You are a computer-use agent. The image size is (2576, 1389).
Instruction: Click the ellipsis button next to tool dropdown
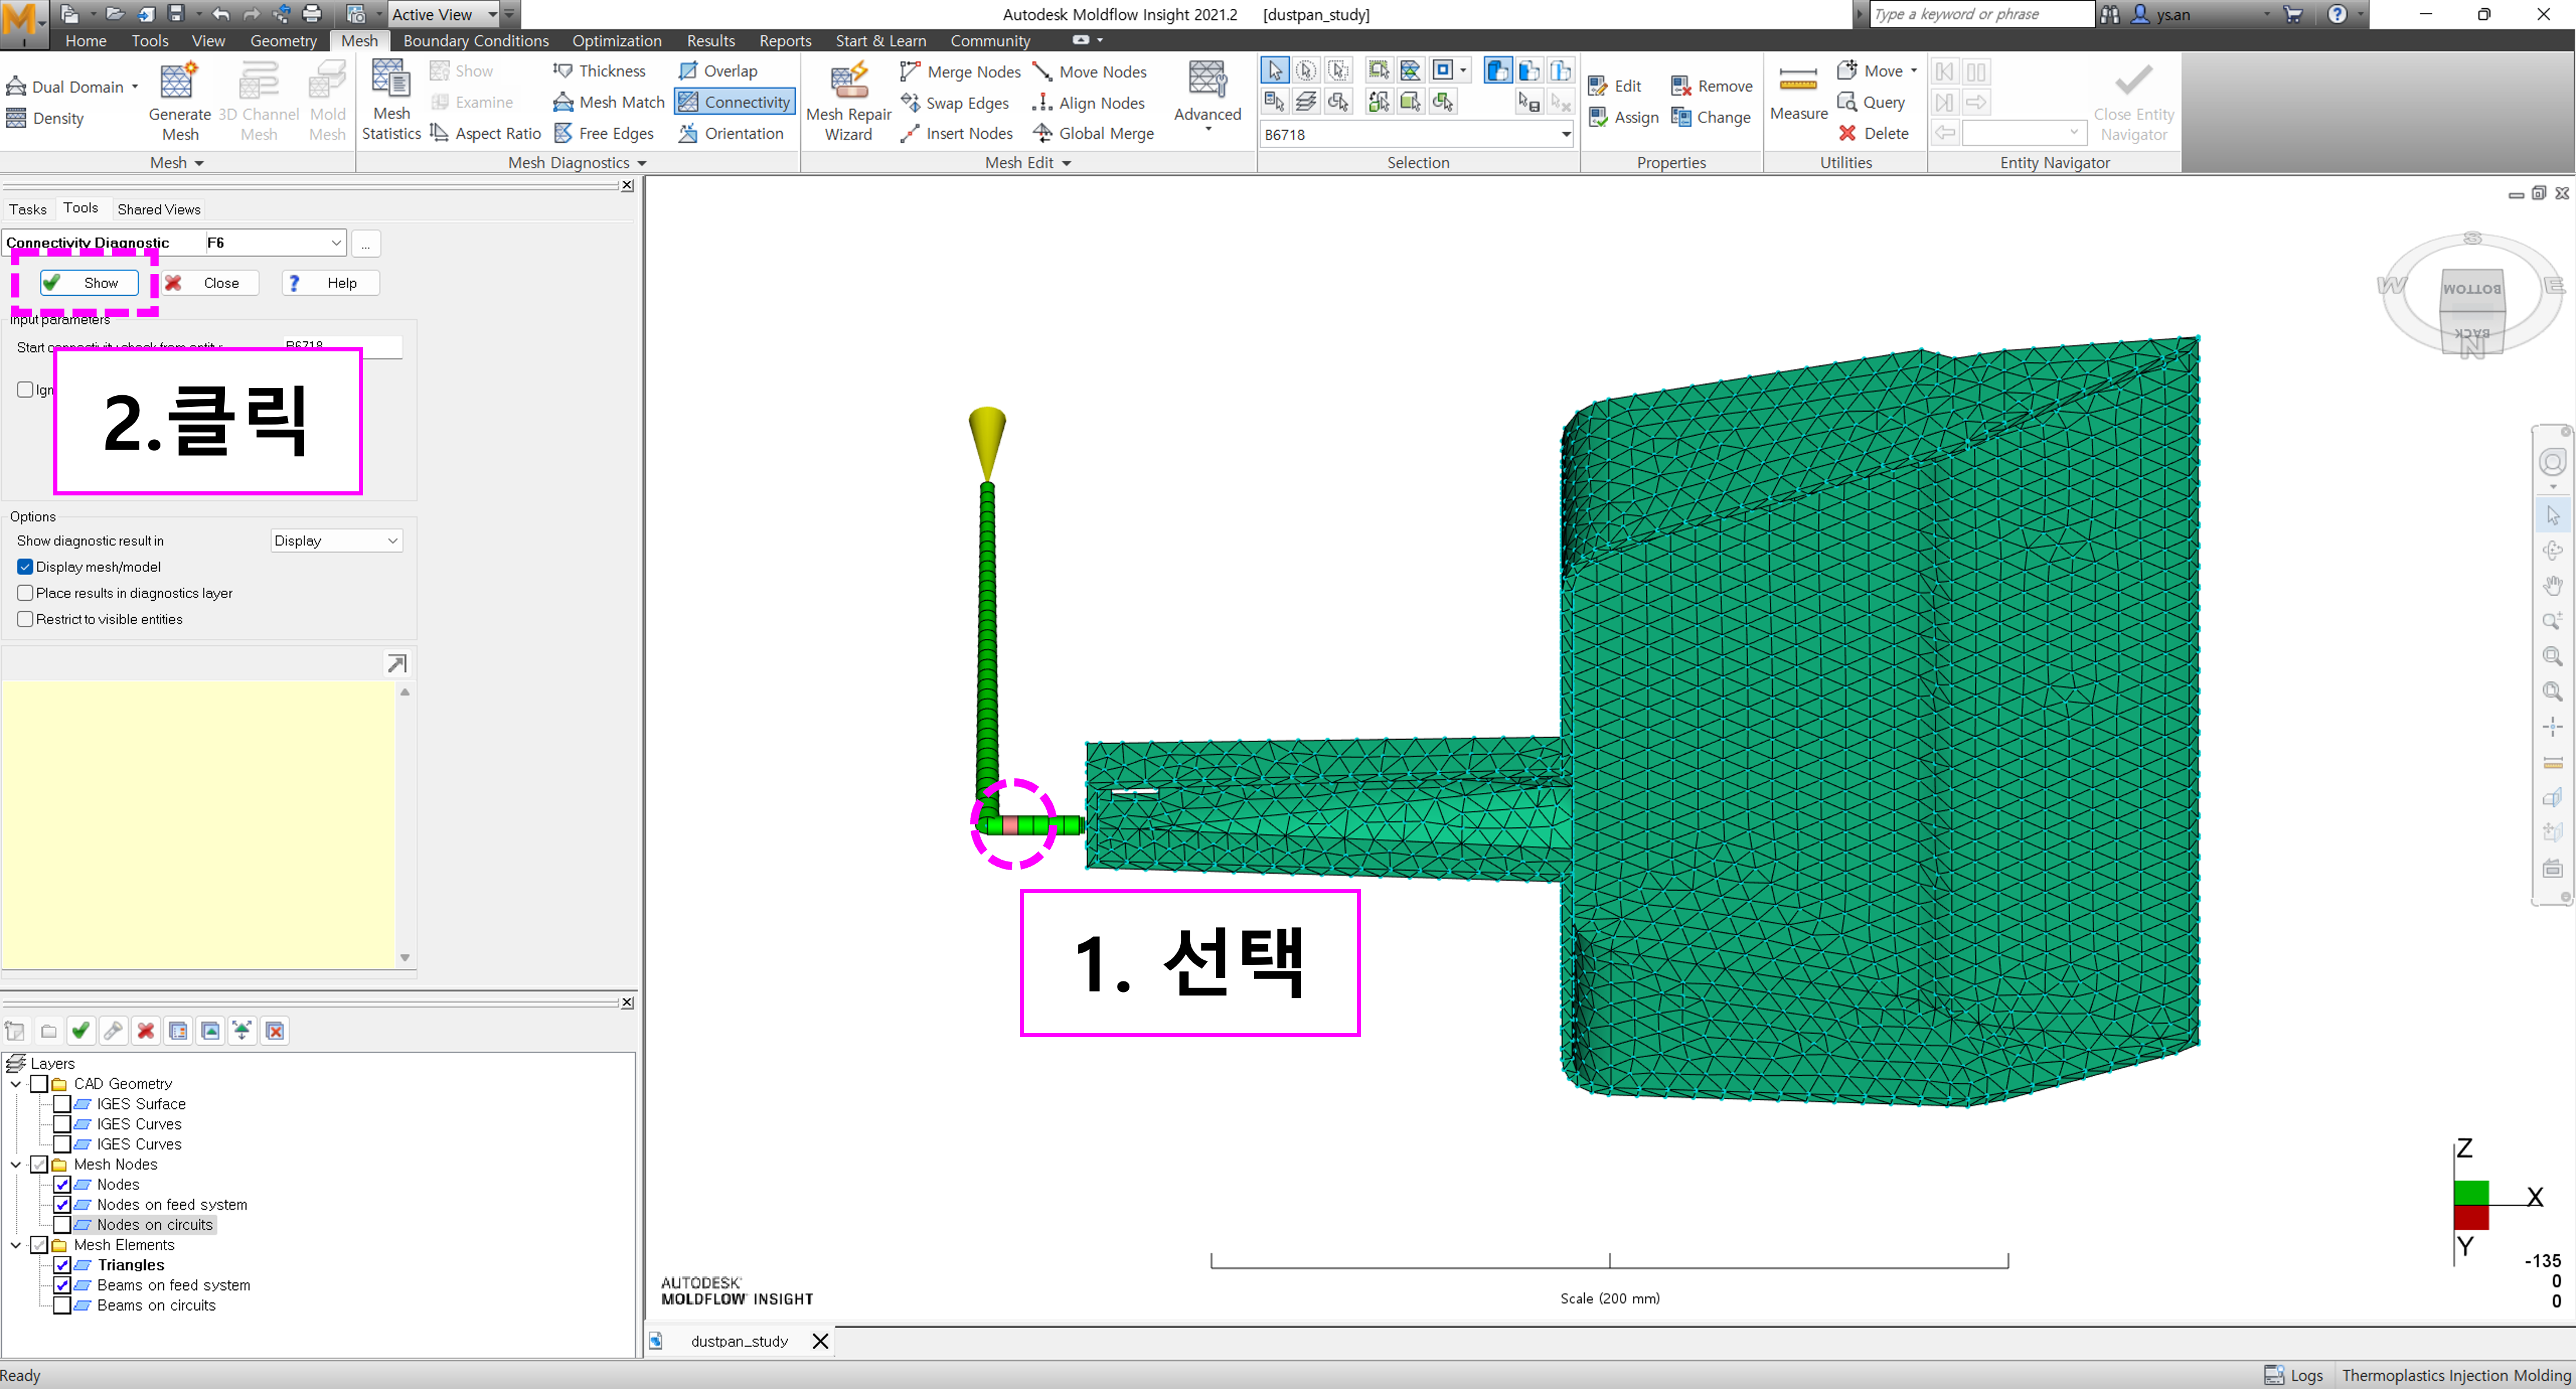point(366,243)
